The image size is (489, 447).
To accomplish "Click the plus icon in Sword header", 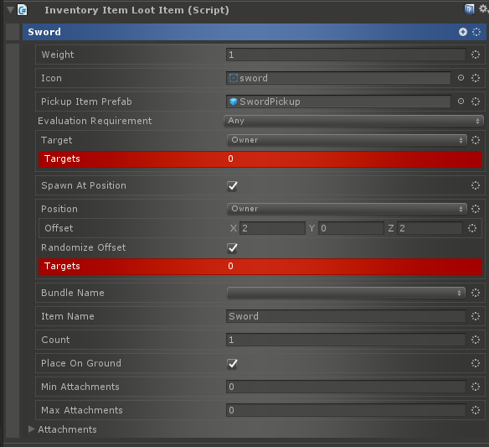I will click(x=463, y=32).
